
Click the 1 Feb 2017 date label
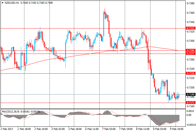tap(7, 129)
